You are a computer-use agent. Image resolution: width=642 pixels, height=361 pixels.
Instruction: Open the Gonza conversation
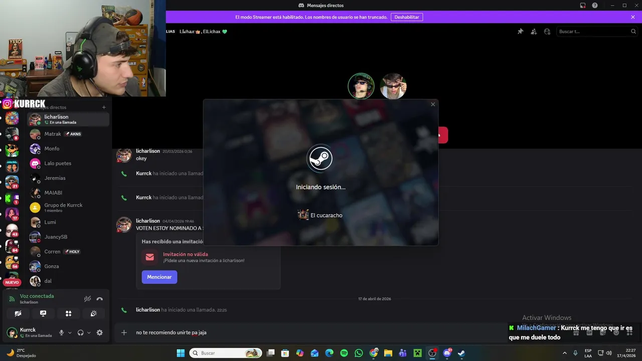point(68,266)
